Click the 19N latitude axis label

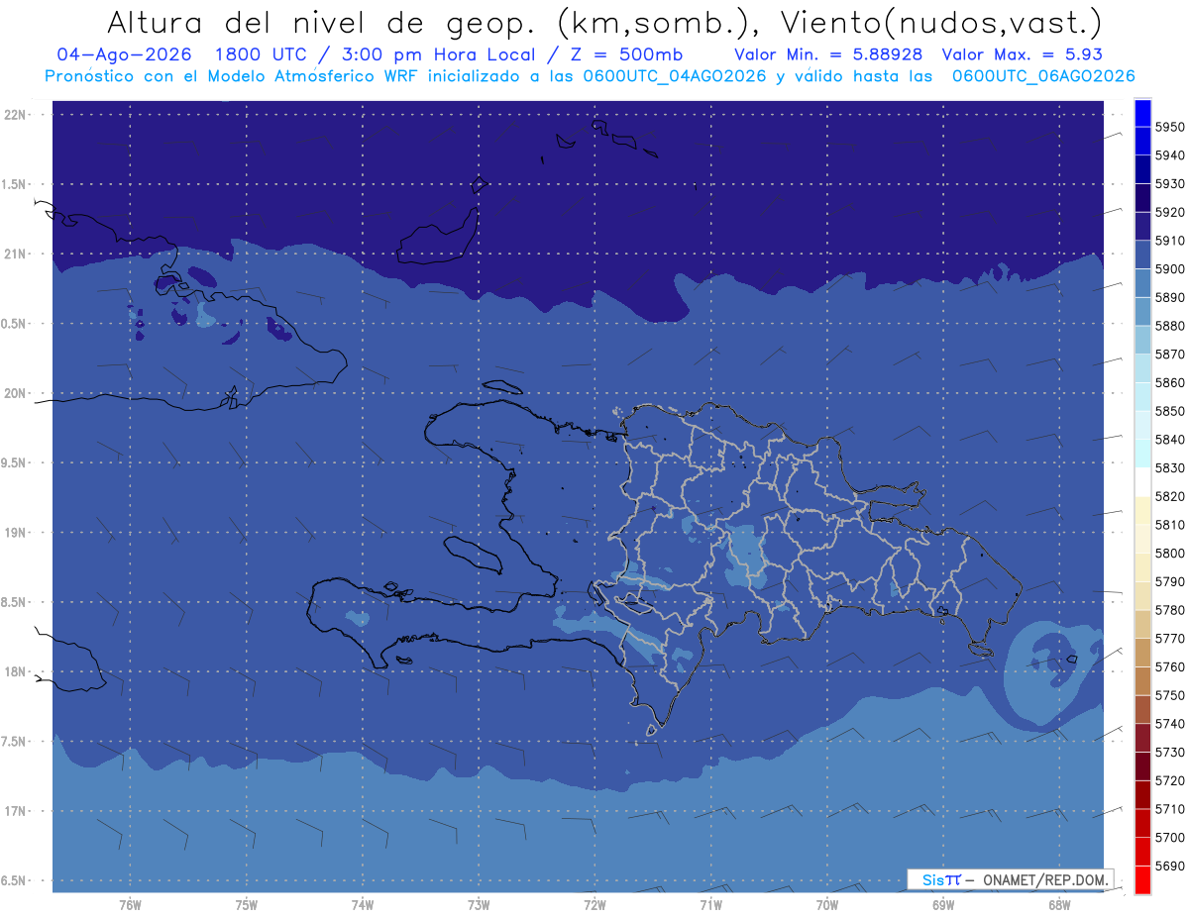(14, 532)
